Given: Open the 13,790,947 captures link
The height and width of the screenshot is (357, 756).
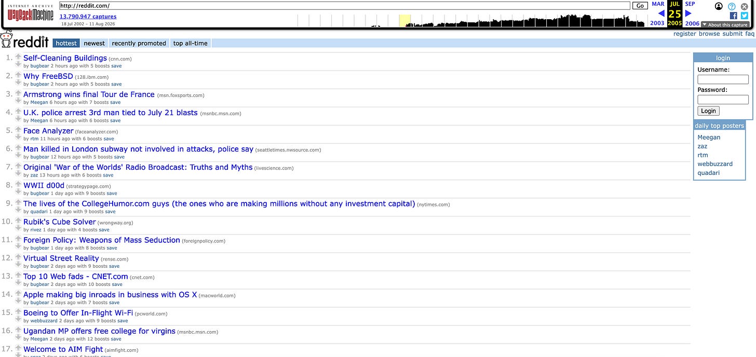Looking at the screenshot, I should 88,17.
